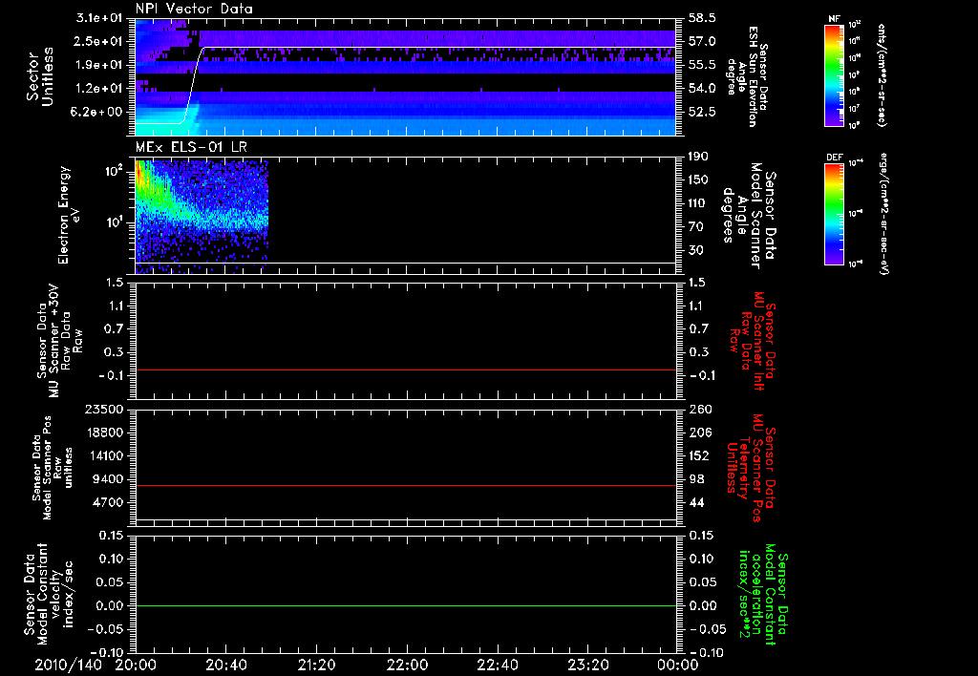Select the '1.9e+01' sector tick label

click(x=99, y=65)
